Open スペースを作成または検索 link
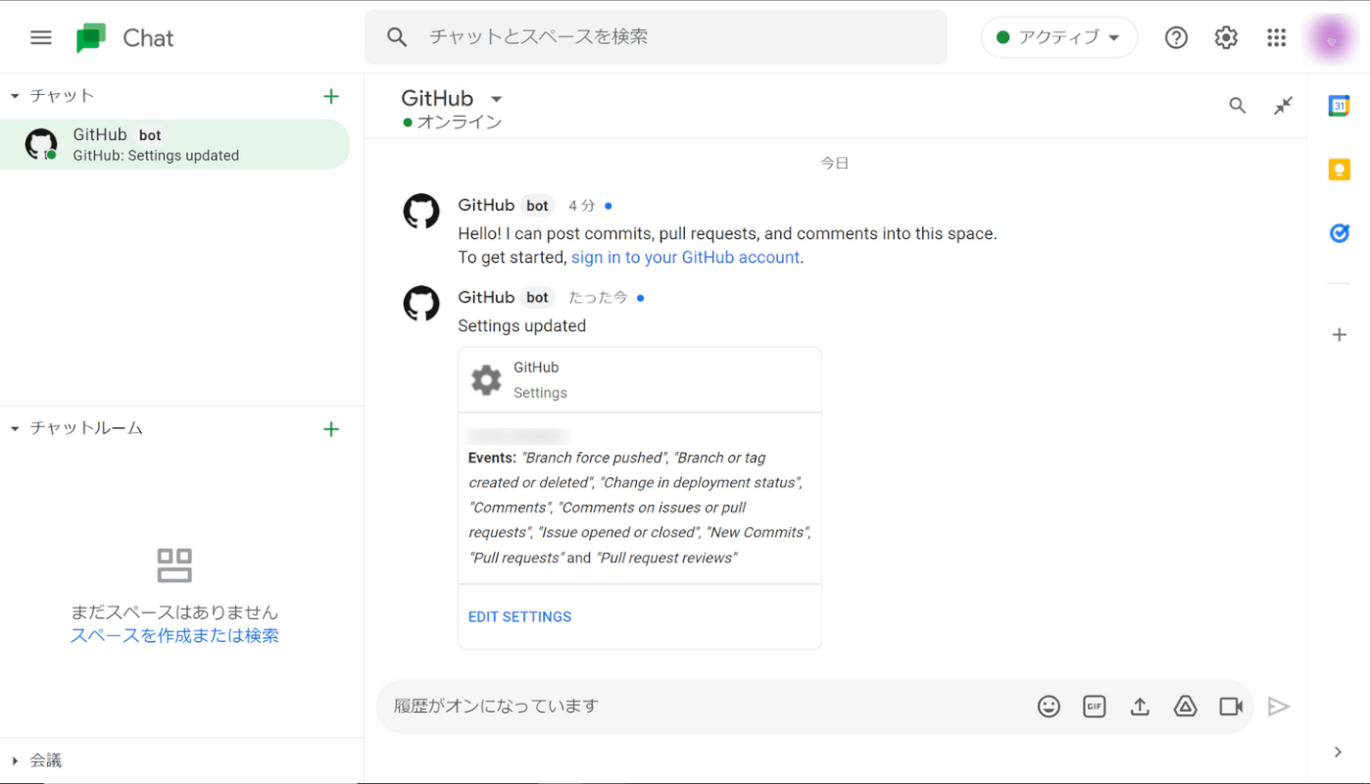1370x784 pixels. coord(174,635)
